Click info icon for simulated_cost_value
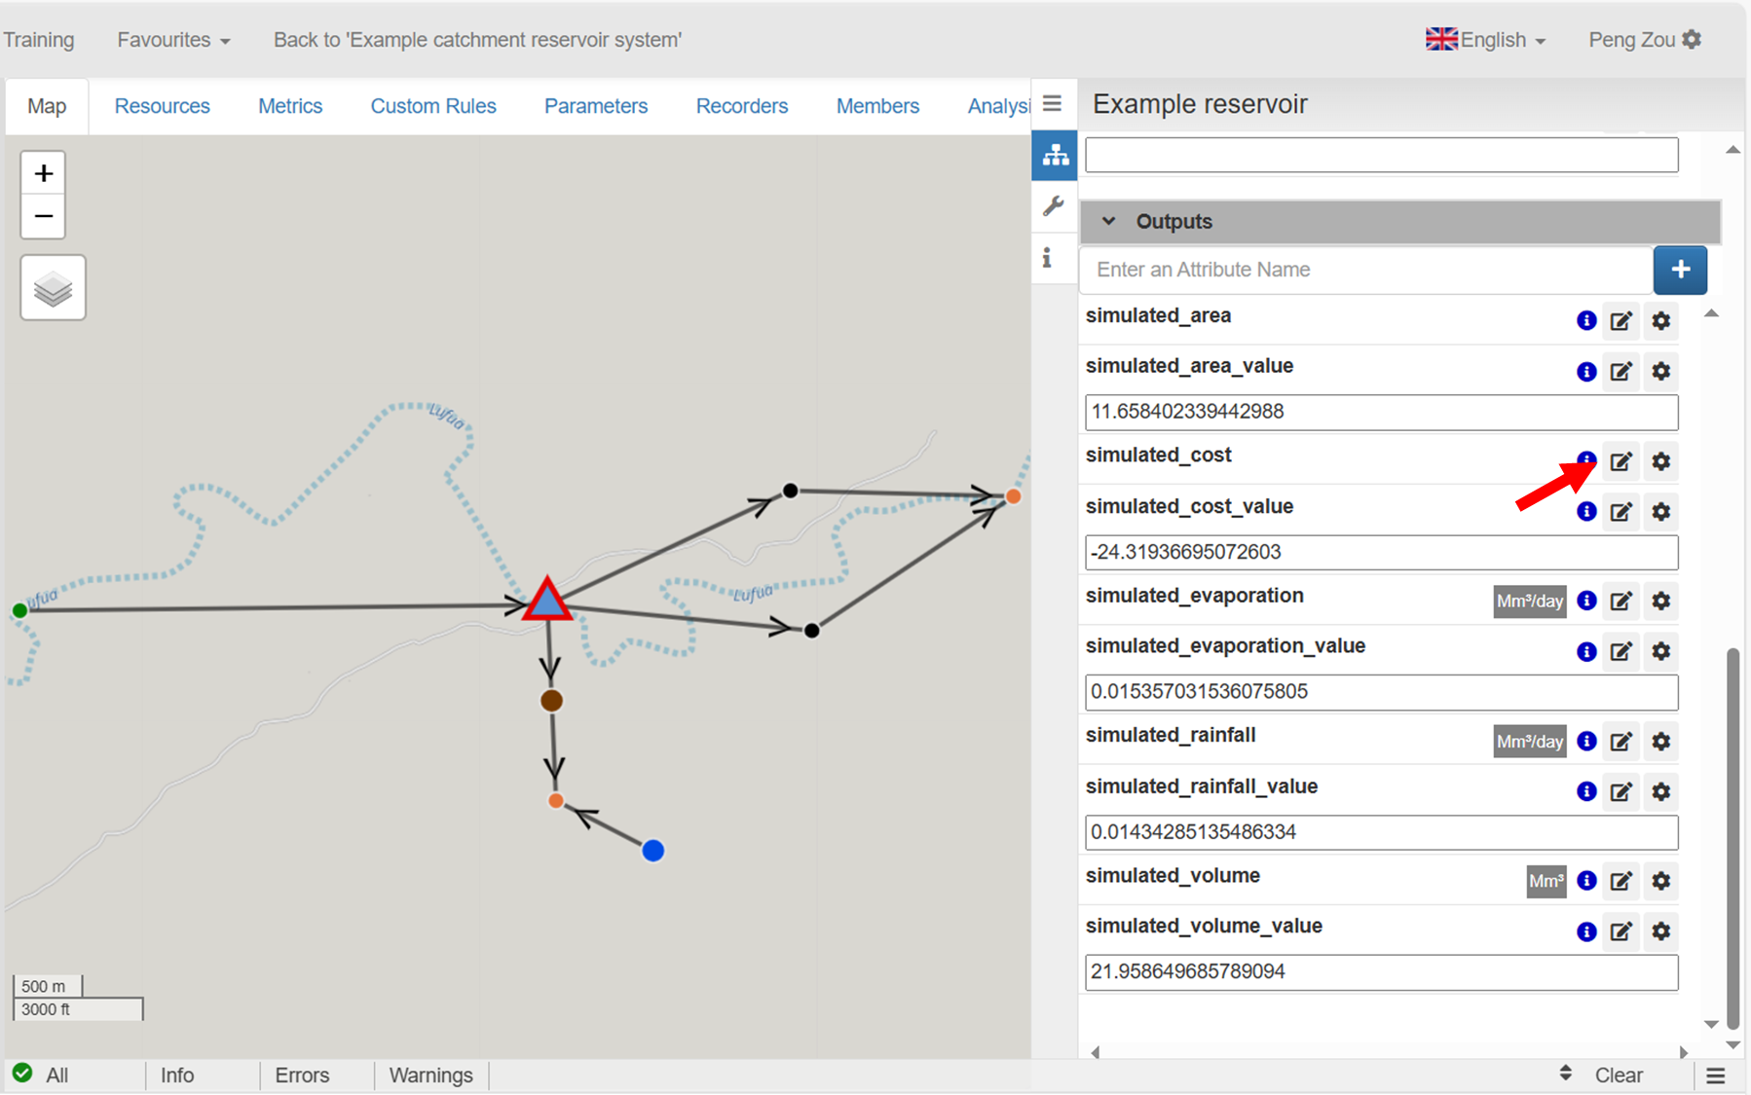 (x=1585, y=512)
